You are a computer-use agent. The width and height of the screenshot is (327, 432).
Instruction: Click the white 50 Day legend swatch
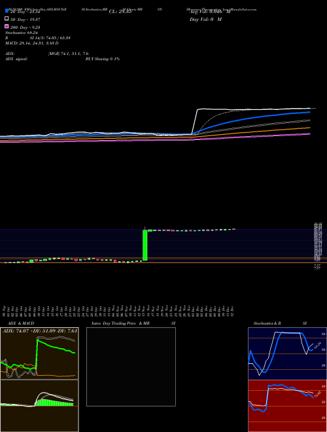tap(7, 19)
